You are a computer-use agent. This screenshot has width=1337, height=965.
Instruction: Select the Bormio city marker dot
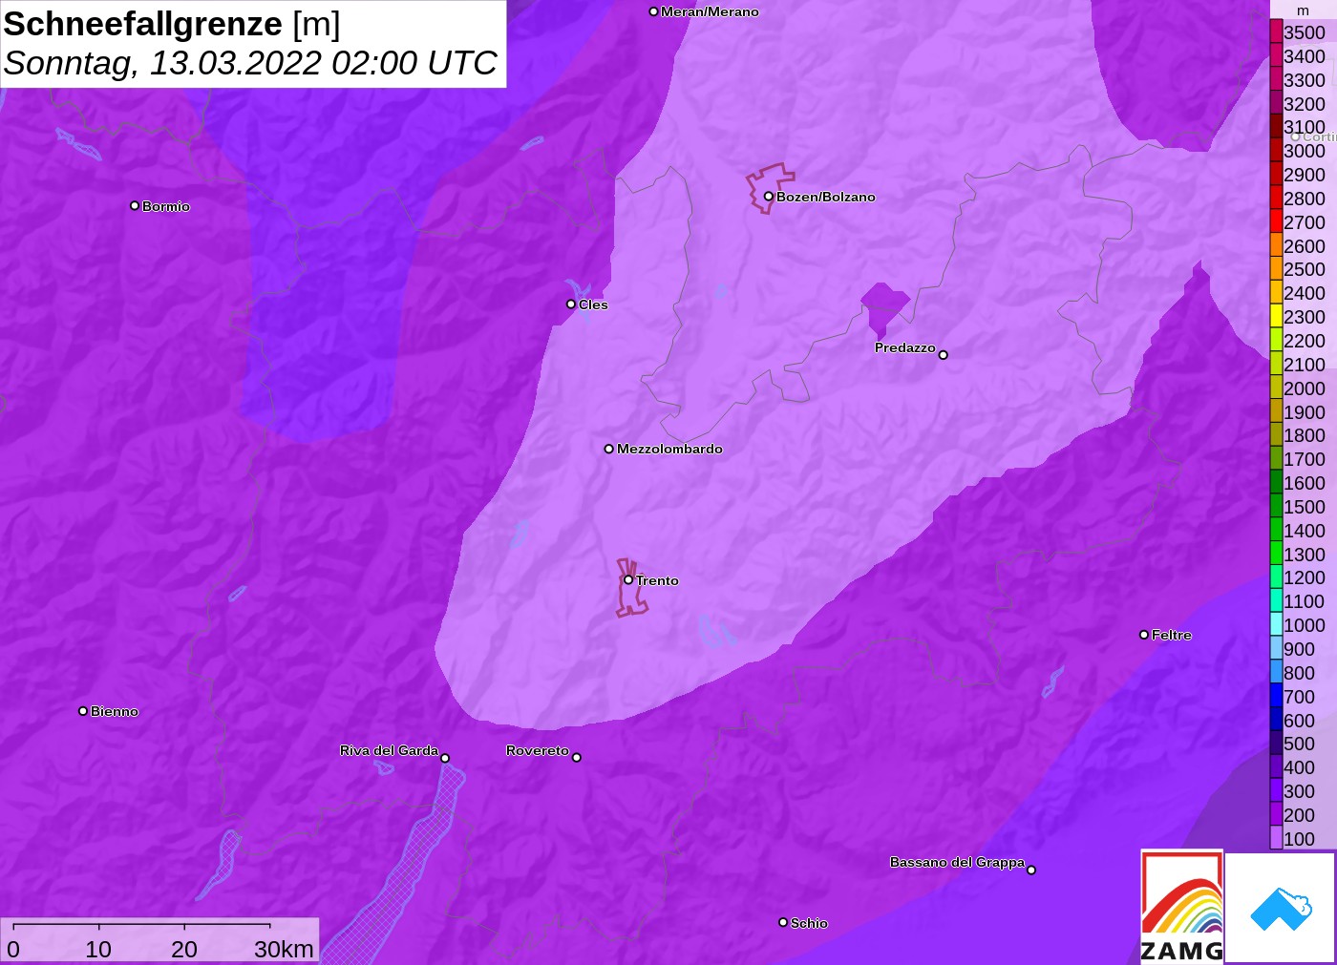tap(135, 205)
